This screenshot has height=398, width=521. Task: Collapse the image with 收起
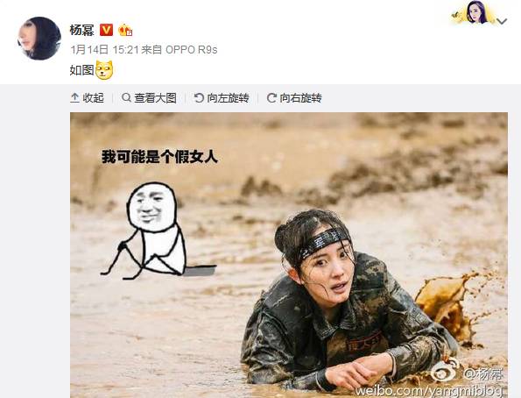(x=87, y=98)
